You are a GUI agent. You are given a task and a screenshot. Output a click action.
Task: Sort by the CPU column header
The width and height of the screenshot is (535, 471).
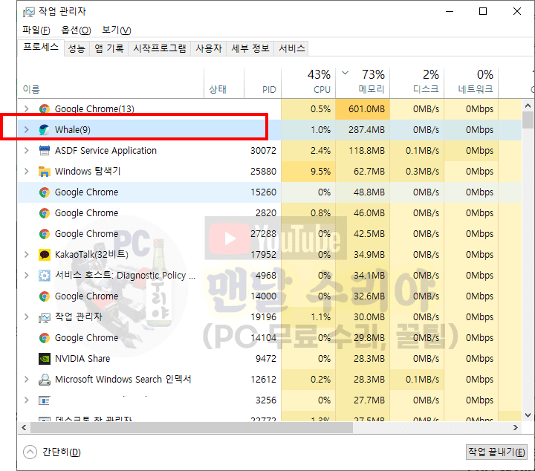pos(308,83)
